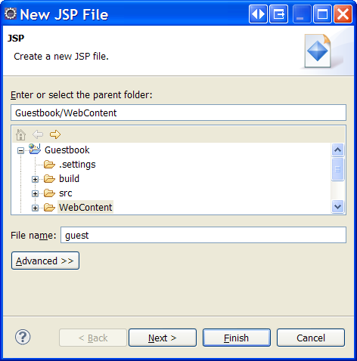Image resolution: width=357 pixels, height=361 pixels.
Task: Cancel the New JSP File dialog
Action: click(311, 338)
